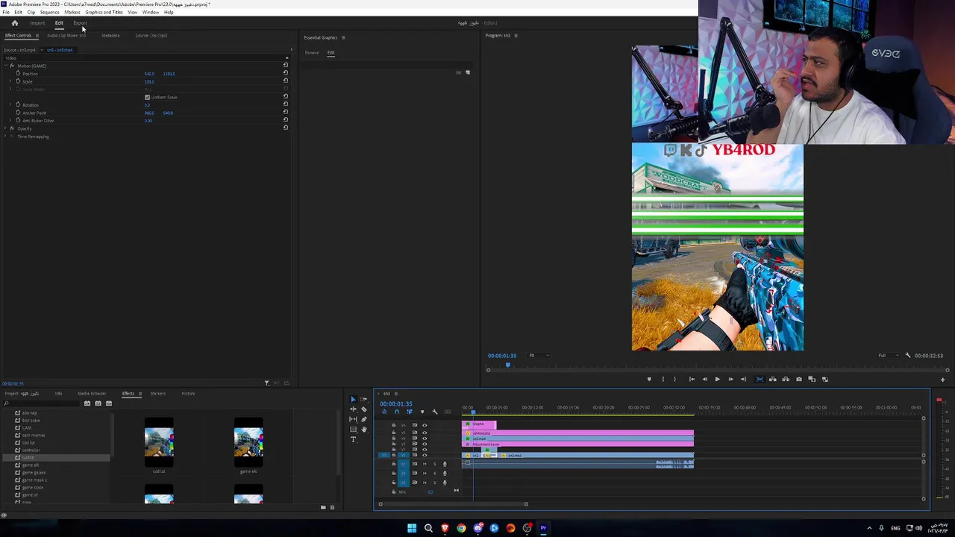Toggle Position keyframe stopwatch
The image size is (955, 537).
coord(18,73)
